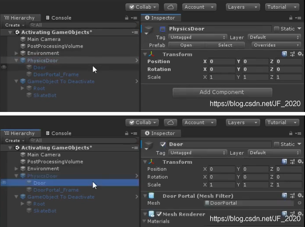Open Create menu in top Hierarchy

pyautogui.click(x=14, y=25)
